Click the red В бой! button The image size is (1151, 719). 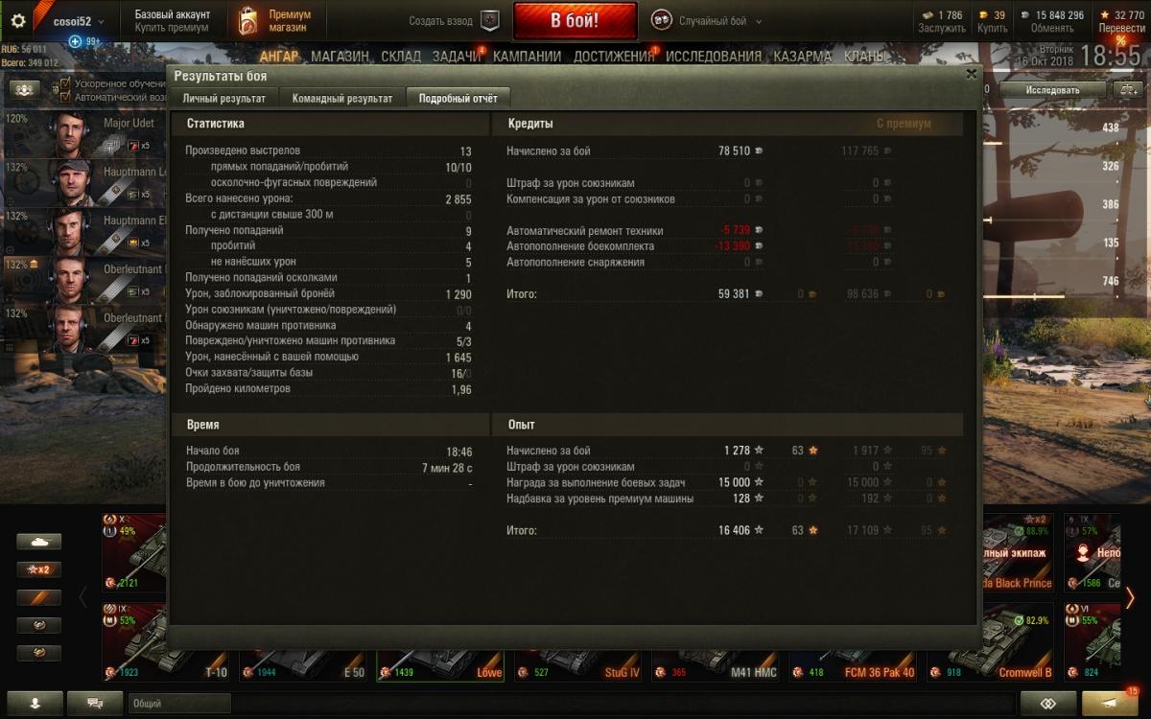[x=575, y=20]
